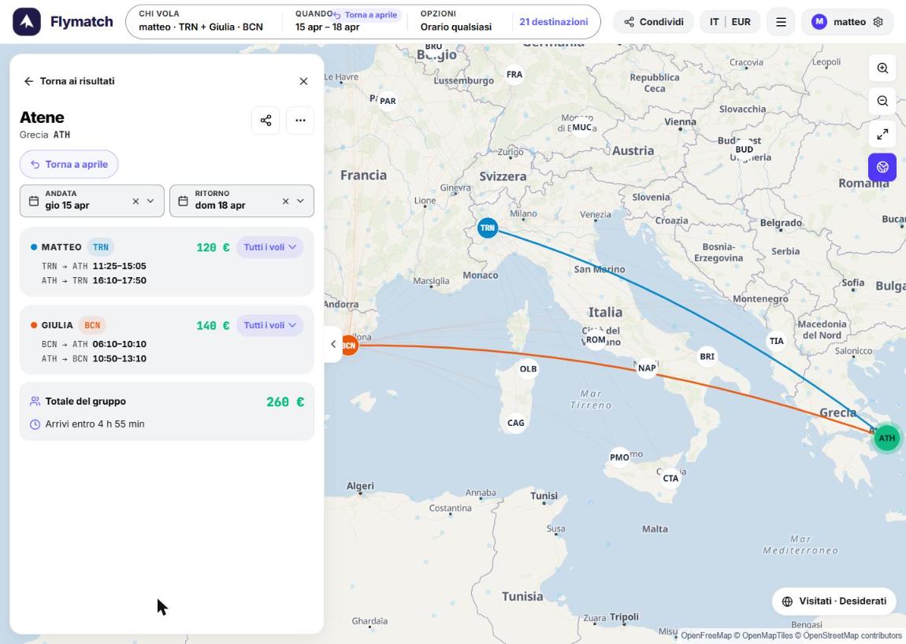The image size is (906, 644).
Task: Change currency via EUR selector
Action: 741,22
